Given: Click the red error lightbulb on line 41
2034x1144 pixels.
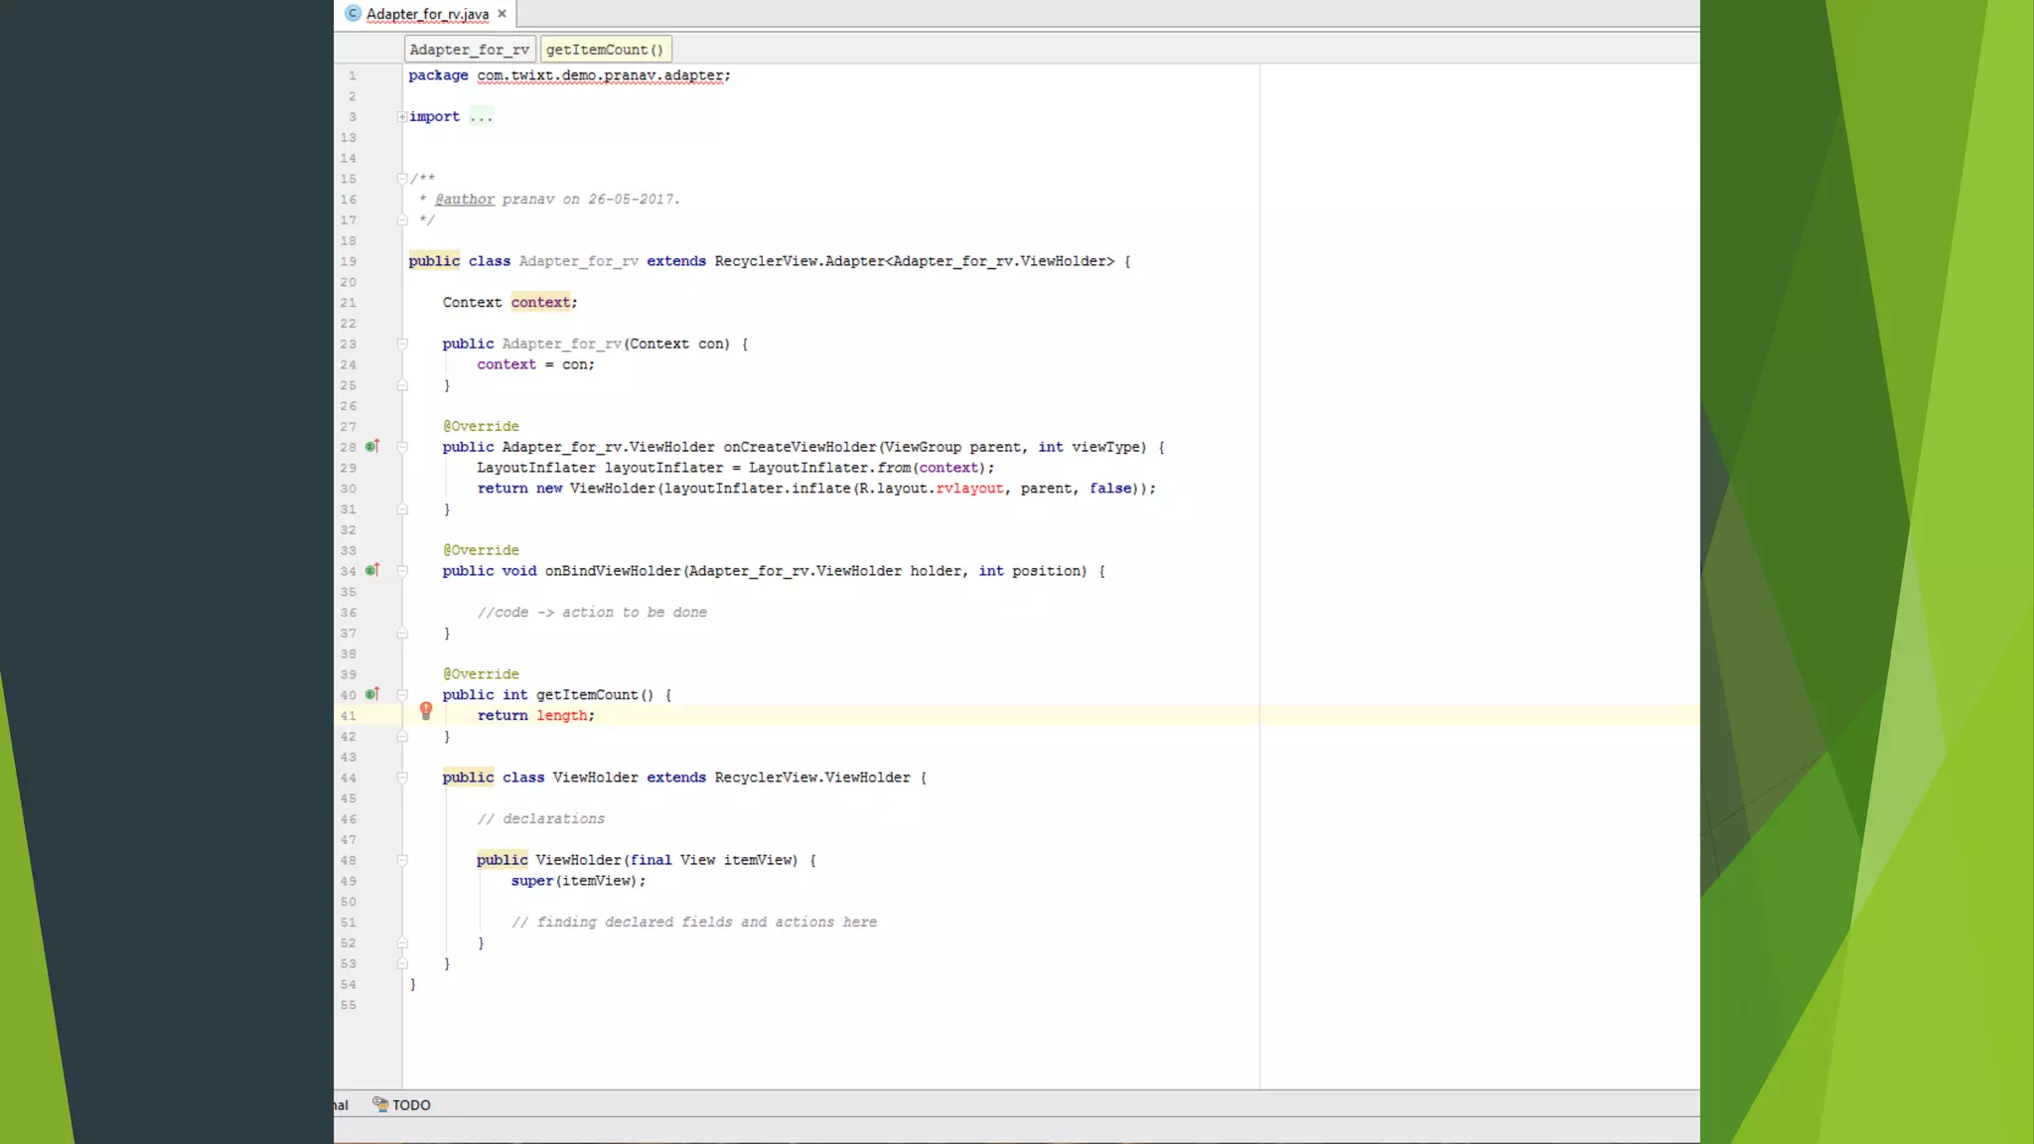Looking at the screenshot, I should [426, 710].
